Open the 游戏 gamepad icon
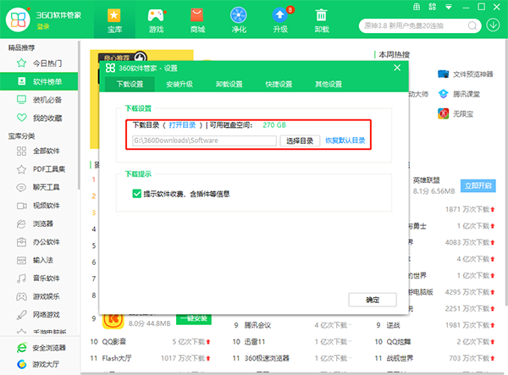 pyautogui.click(x=156, y=15)
